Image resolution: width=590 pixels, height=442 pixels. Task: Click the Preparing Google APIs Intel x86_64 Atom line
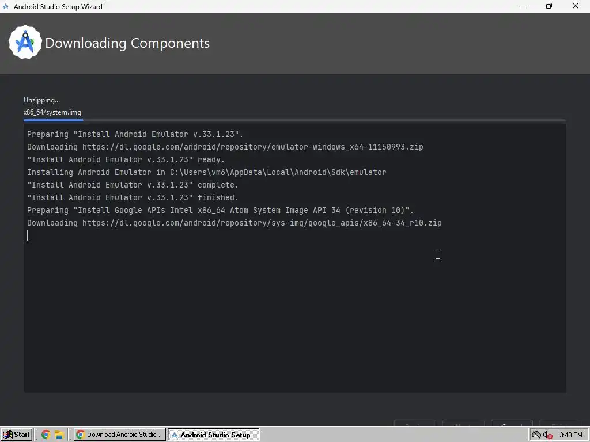pyautogui.click(x=221, y=210)
